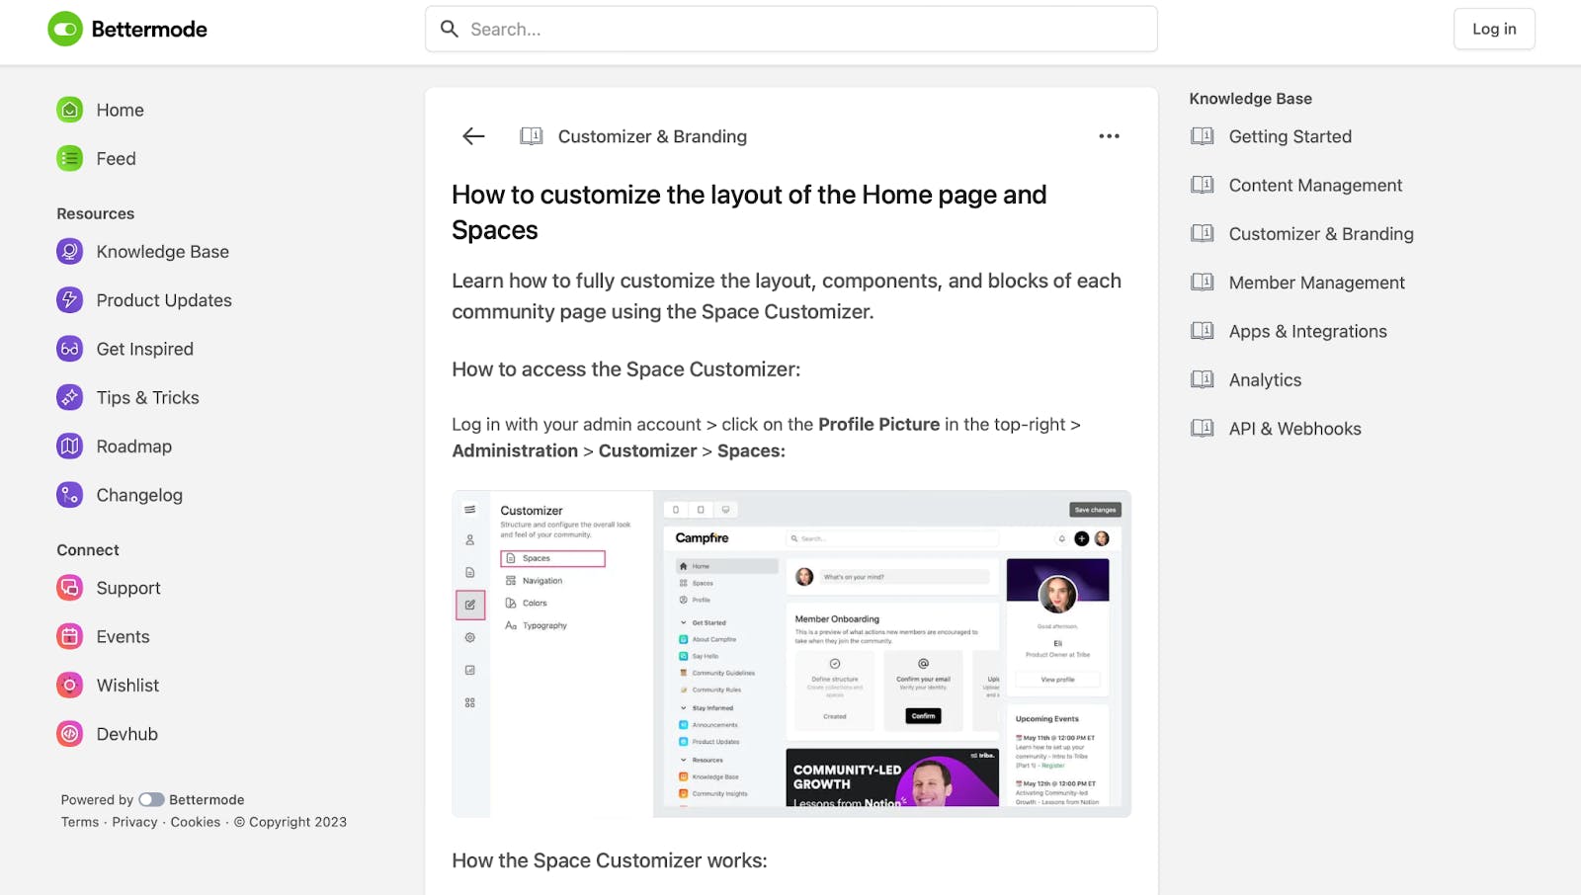
Task: Click the Bettermode wordmark in header
Action: (149, 30)
